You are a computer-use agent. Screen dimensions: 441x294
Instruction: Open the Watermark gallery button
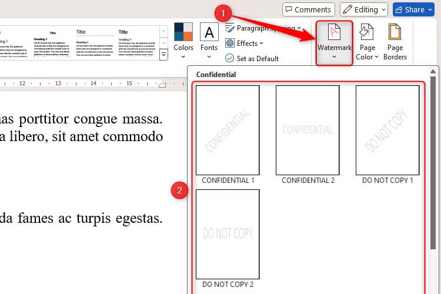(333, 42)
